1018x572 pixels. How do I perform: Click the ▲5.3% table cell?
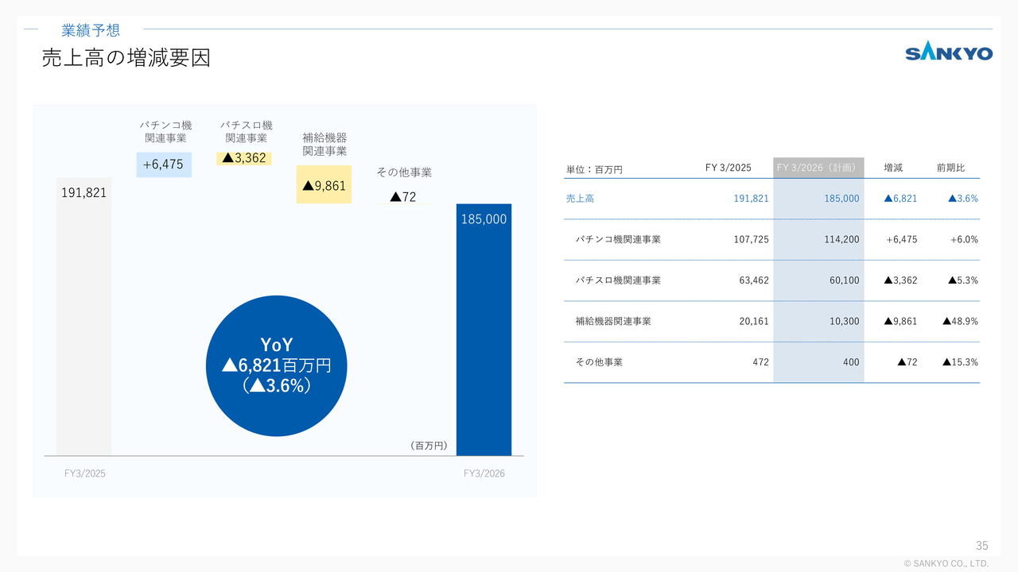click(x=962, y=280)
